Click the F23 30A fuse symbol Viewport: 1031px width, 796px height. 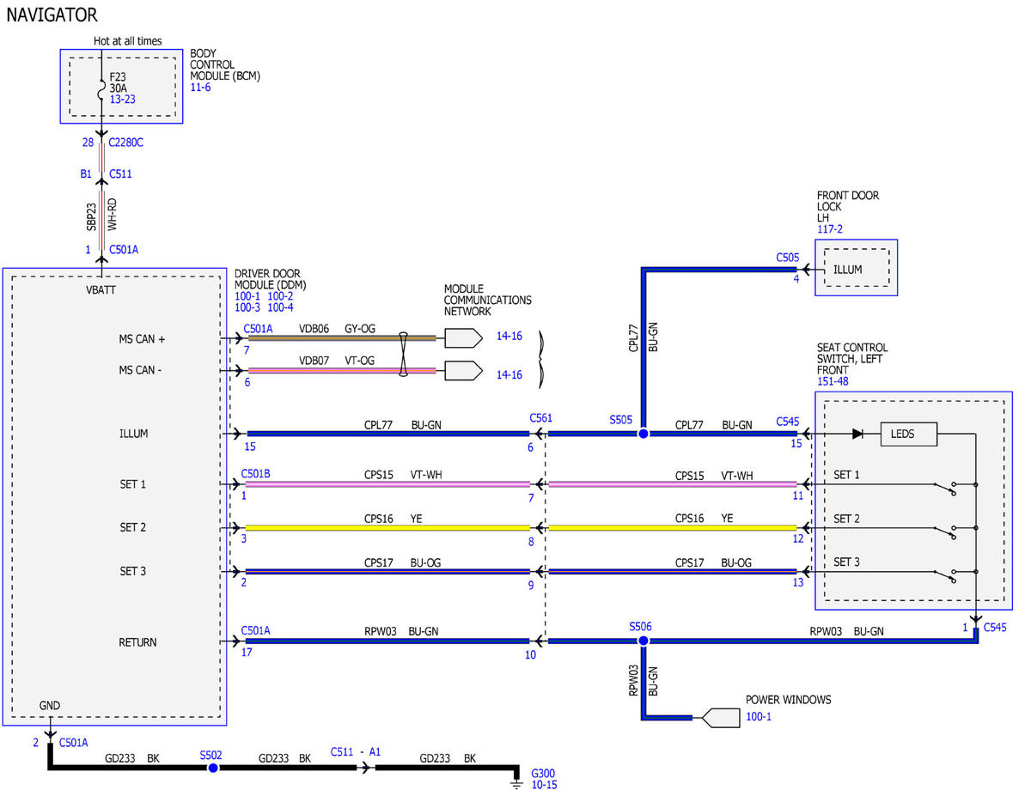click(x=103, y=88)
